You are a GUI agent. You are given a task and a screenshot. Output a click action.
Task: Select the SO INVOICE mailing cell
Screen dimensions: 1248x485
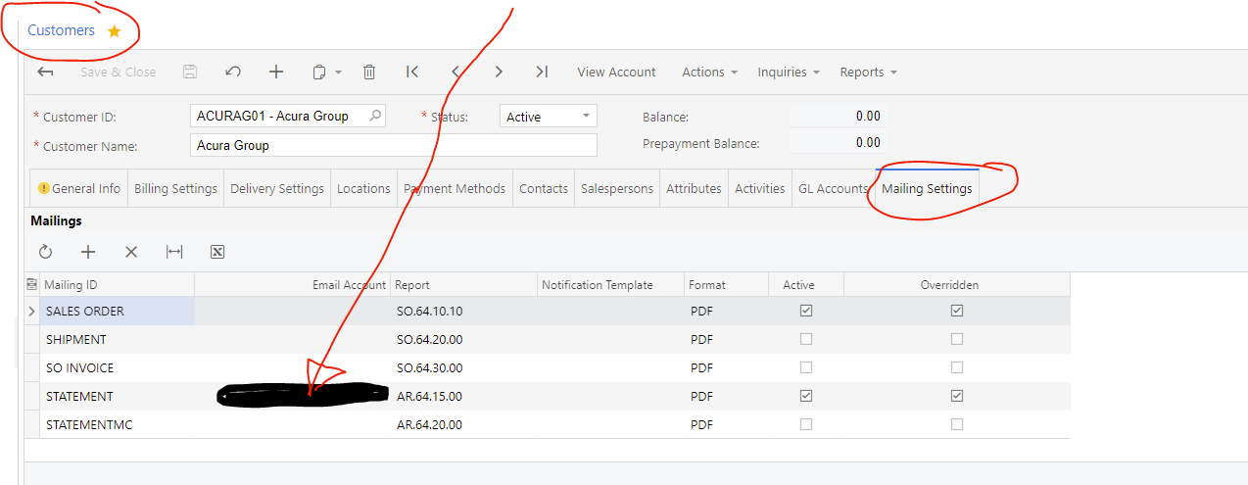click(x=117, y=367)
